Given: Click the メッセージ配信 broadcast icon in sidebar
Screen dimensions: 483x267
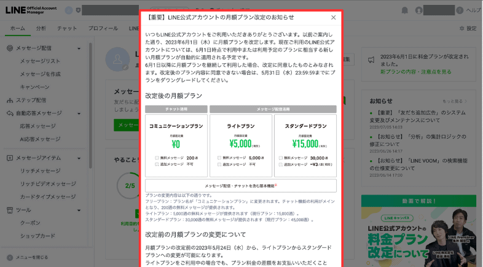Looking at the screenshot, I should coord(10,48).
